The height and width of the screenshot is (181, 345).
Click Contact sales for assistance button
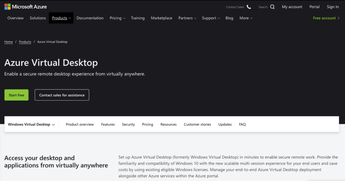point(62,95)
